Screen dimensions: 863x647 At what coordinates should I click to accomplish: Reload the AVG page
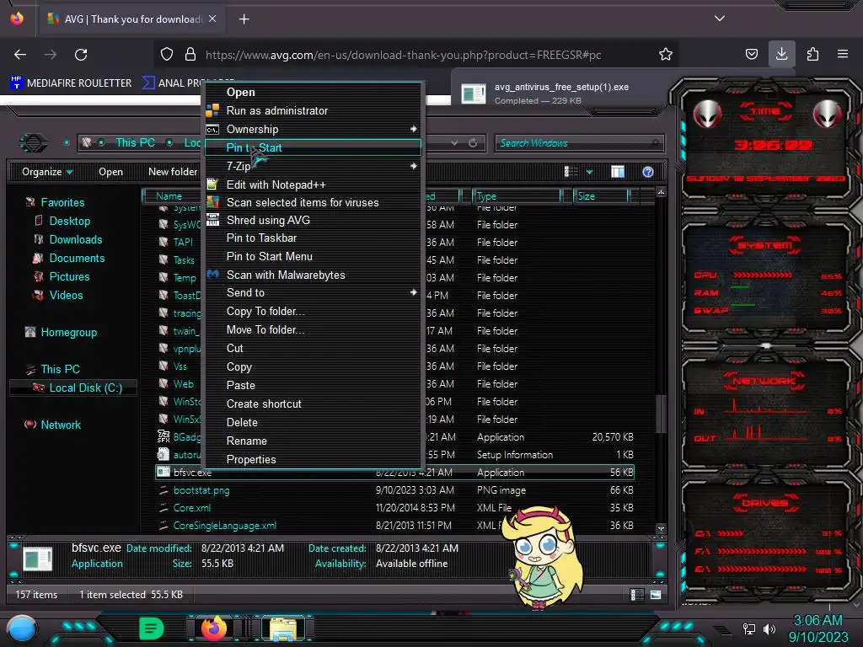81,55
